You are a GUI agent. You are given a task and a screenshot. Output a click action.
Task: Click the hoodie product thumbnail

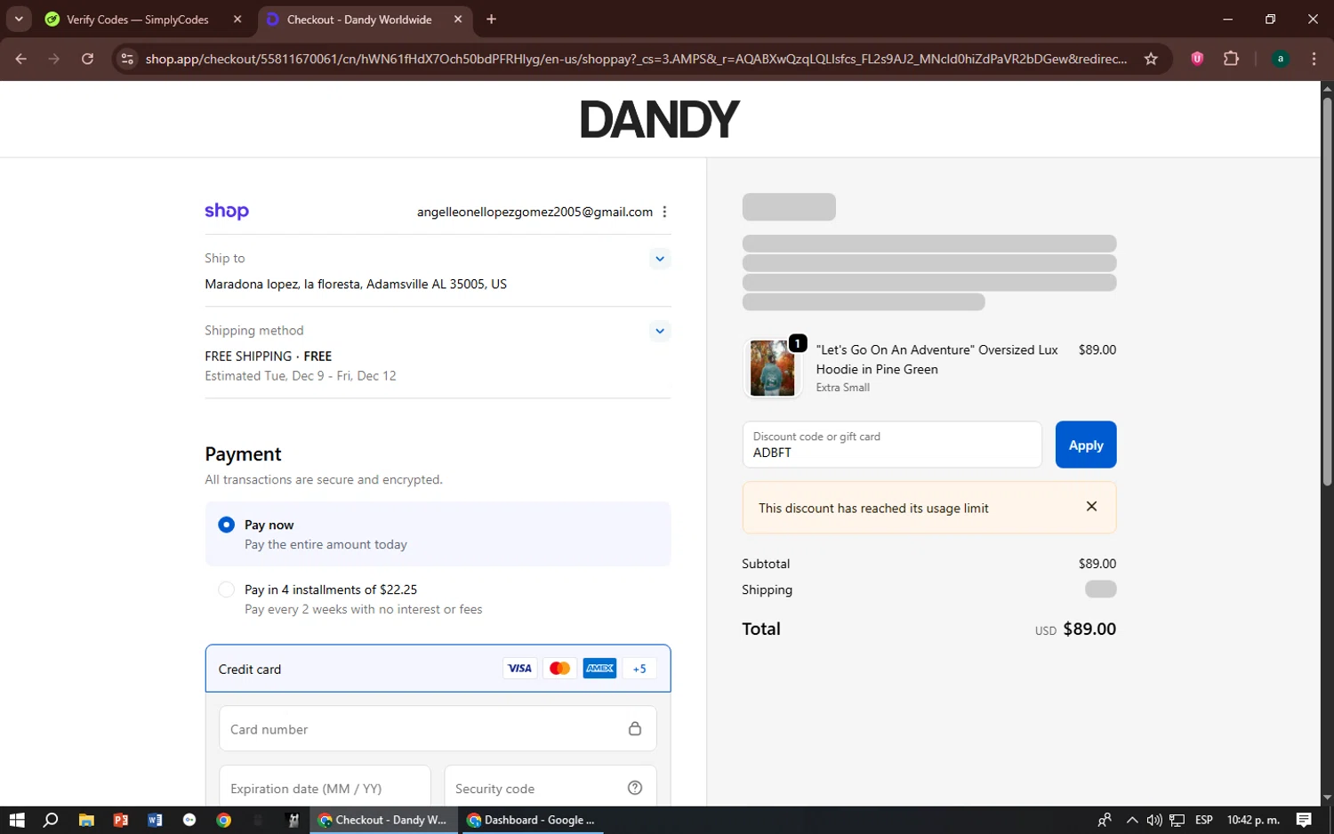coord(772,368)
